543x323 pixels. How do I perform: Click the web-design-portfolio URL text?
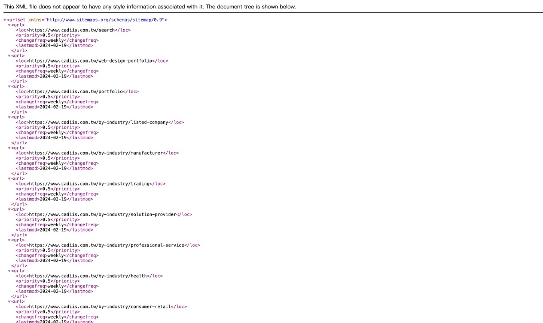(x=90, y=61)
